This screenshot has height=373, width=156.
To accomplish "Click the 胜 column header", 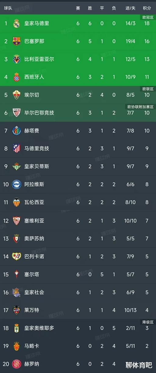I will (x=90, y=8).
